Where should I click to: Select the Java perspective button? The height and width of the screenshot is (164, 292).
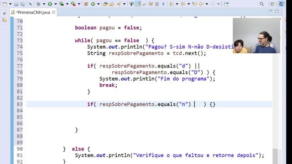(x=281, y=4)
